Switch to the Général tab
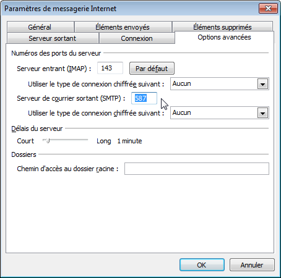 point(40,27)
